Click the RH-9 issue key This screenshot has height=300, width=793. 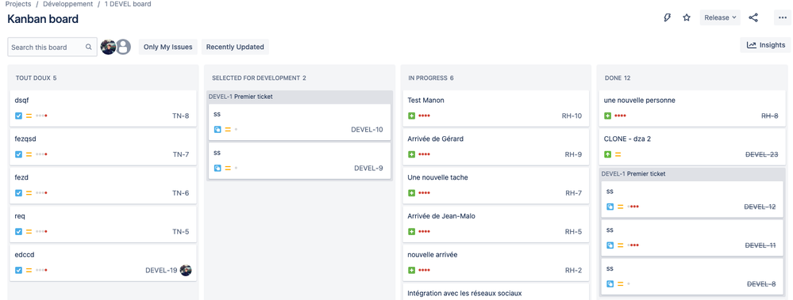pyautogui.click(x=573, y=154)
